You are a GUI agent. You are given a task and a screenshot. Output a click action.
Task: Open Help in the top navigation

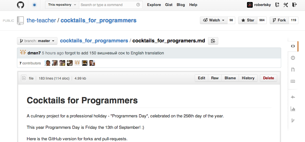[x=193, y=5]
